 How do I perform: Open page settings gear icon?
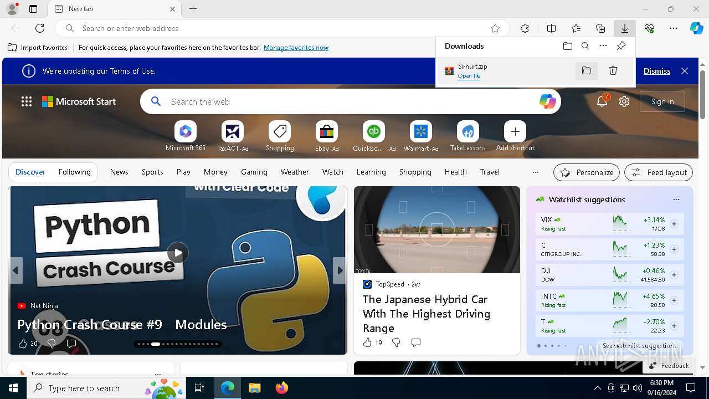tap(624, 101)
